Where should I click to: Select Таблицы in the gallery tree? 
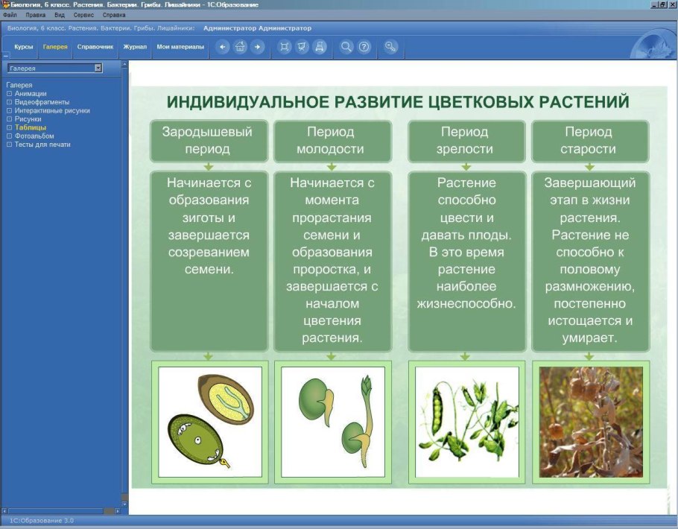pos(31,127)
